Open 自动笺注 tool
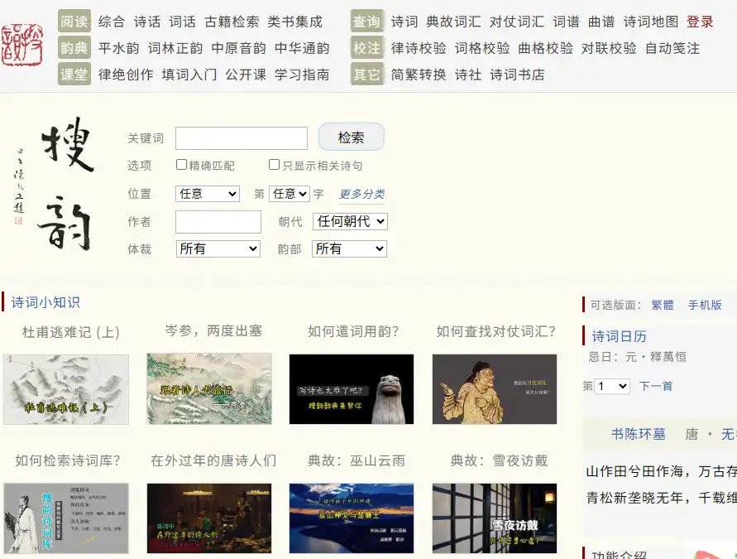Image resolution: width=737 pixels, height=559 pixels. click(672, 48)
